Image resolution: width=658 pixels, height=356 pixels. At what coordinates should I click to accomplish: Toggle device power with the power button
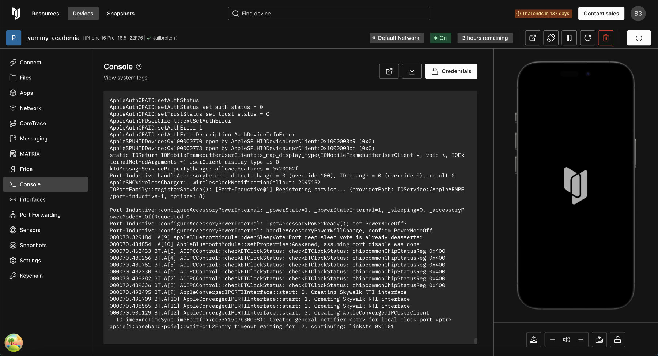coord(639,38)
